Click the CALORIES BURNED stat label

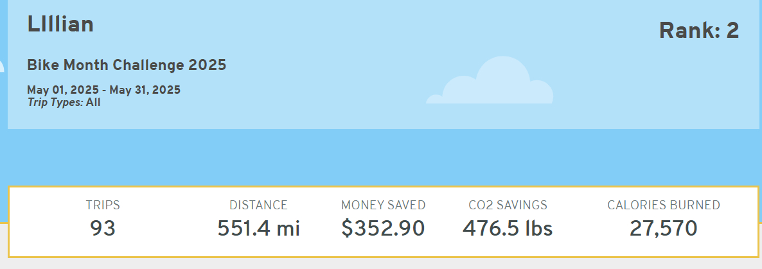(x=664, y=205)
